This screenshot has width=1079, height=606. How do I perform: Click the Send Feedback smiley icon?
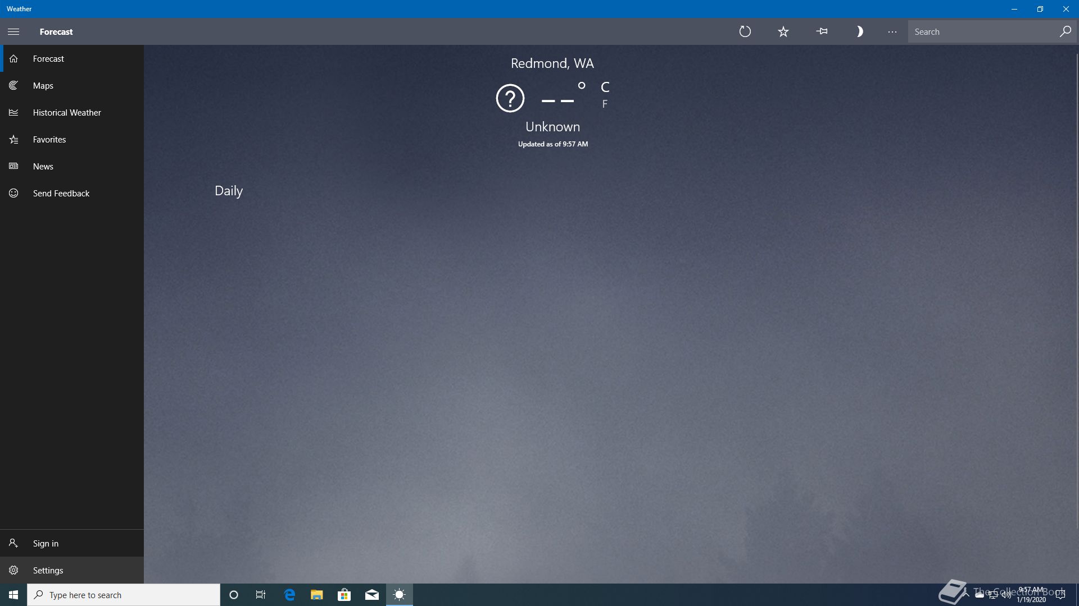click(x=13, y=193)
